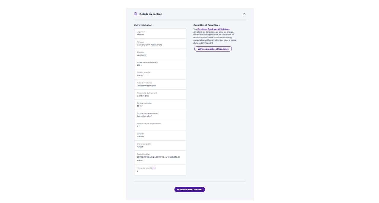Select the Véranda row

click(160, 135)
